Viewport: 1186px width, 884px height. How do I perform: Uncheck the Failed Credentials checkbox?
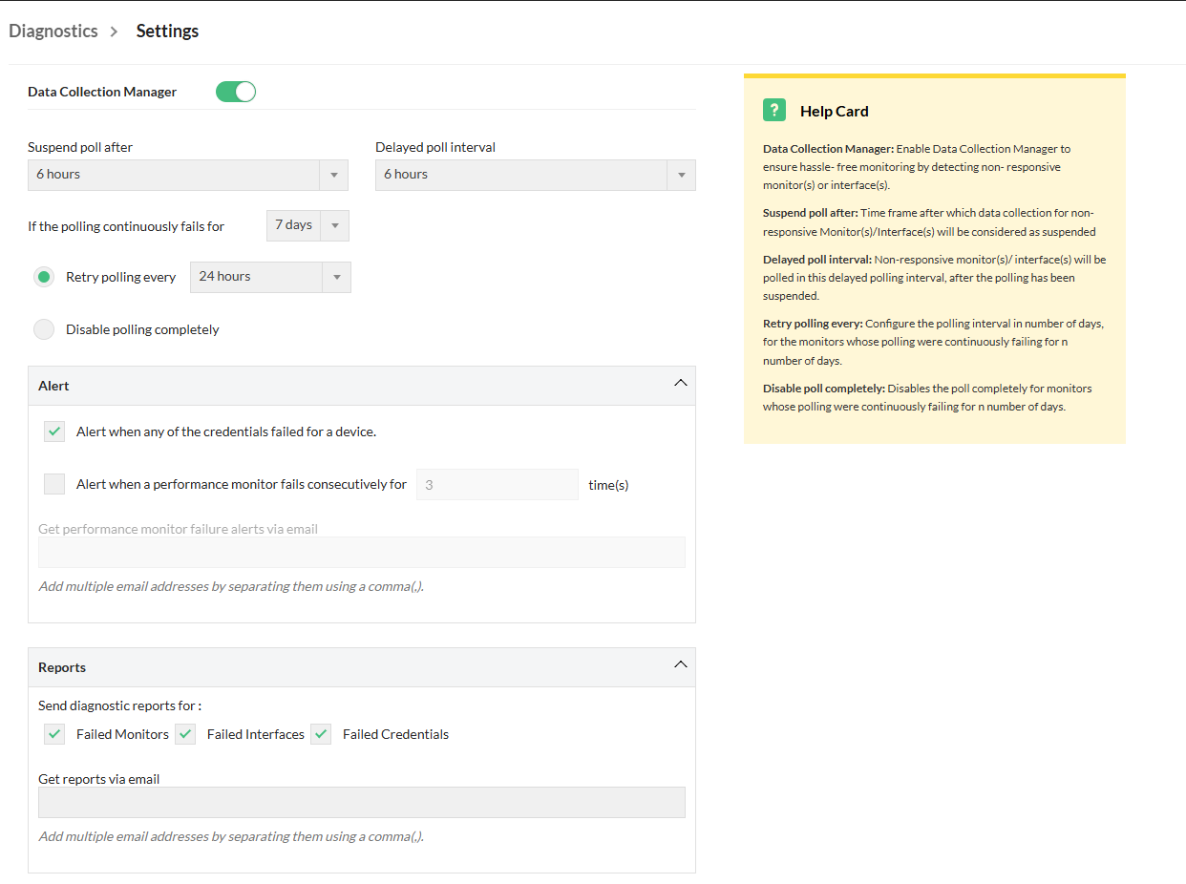point(321,734)
